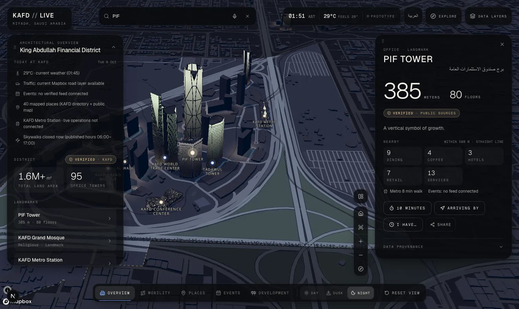Click the Share button
The image size is (519, 309).
coord(441,225)
